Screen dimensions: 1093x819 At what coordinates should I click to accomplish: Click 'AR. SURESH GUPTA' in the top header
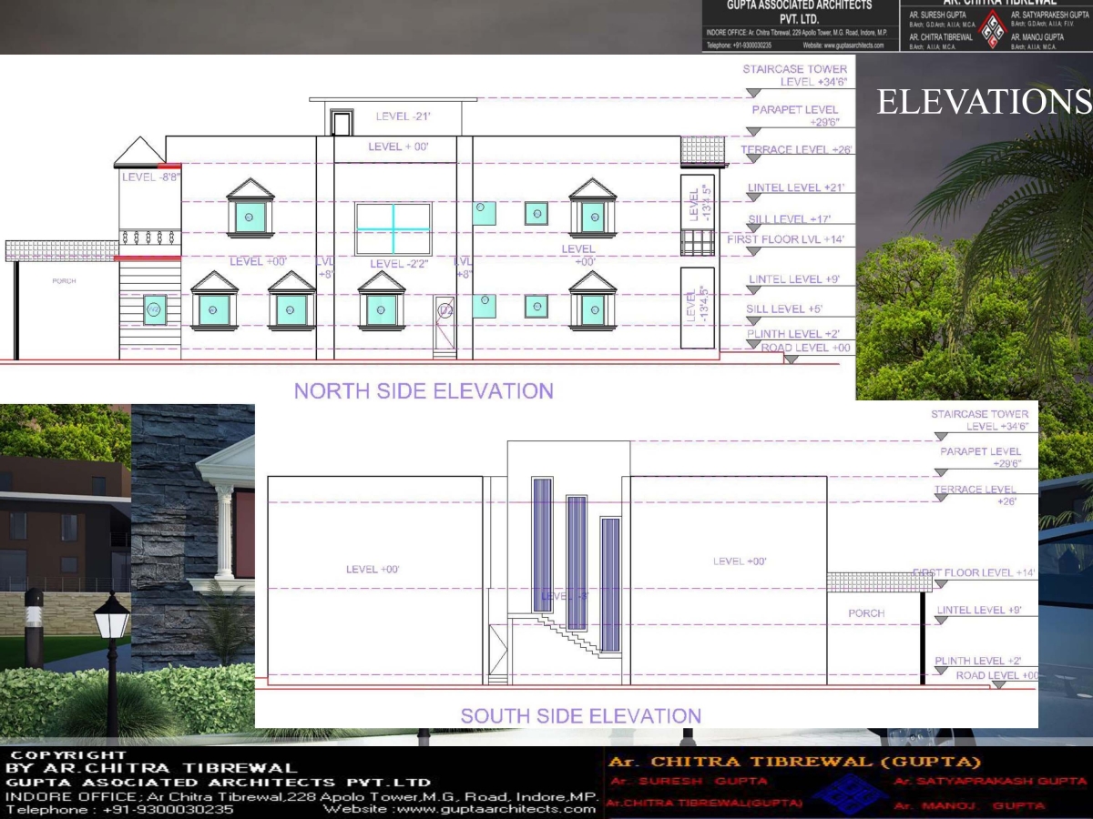pyautogui.click(x=939, y=15)
